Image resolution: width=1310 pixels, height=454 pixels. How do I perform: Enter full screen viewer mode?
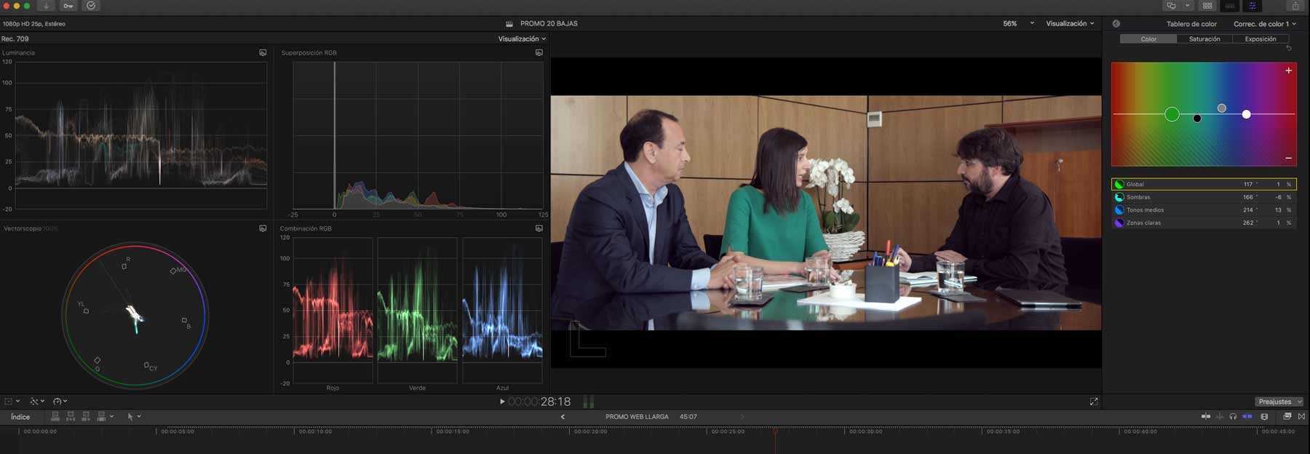(1094, 402)
